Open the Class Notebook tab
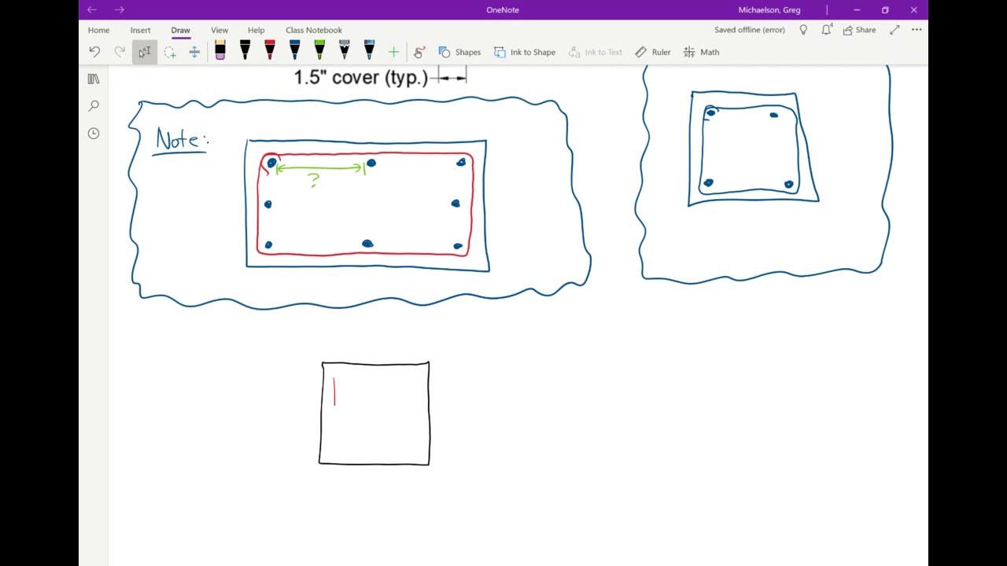 [314, 30]
